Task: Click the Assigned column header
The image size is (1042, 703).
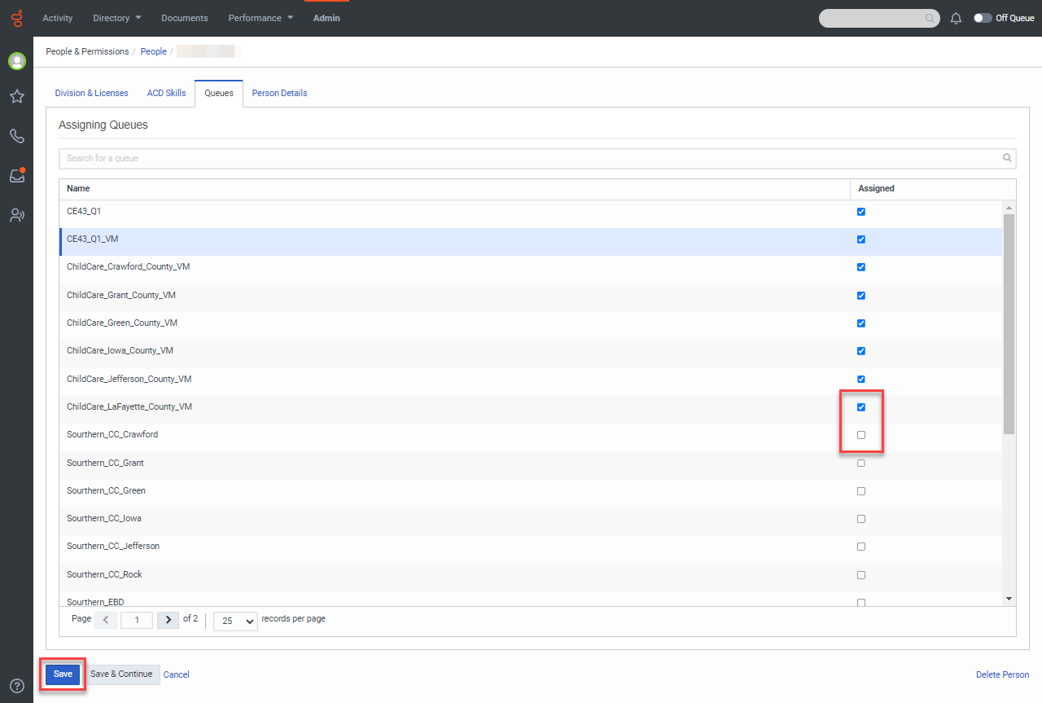Action: (x=933, y=189)
